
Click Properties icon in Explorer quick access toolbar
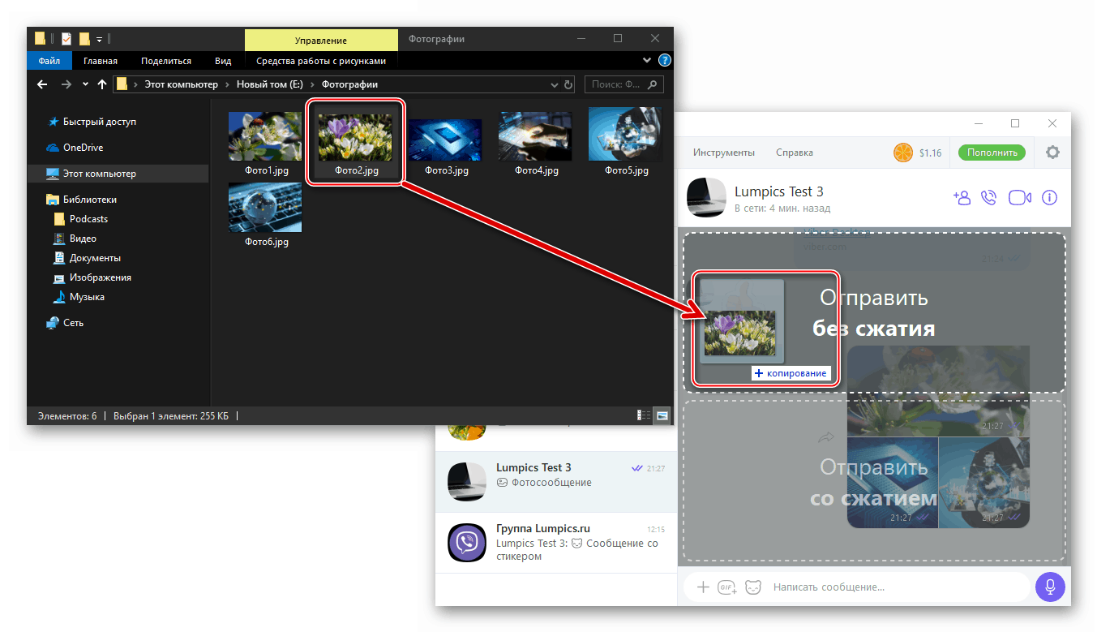click(66, 38)
